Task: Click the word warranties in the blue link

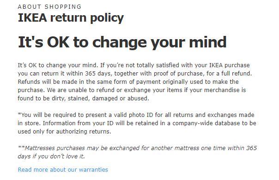Action: [x=93, y=170]
